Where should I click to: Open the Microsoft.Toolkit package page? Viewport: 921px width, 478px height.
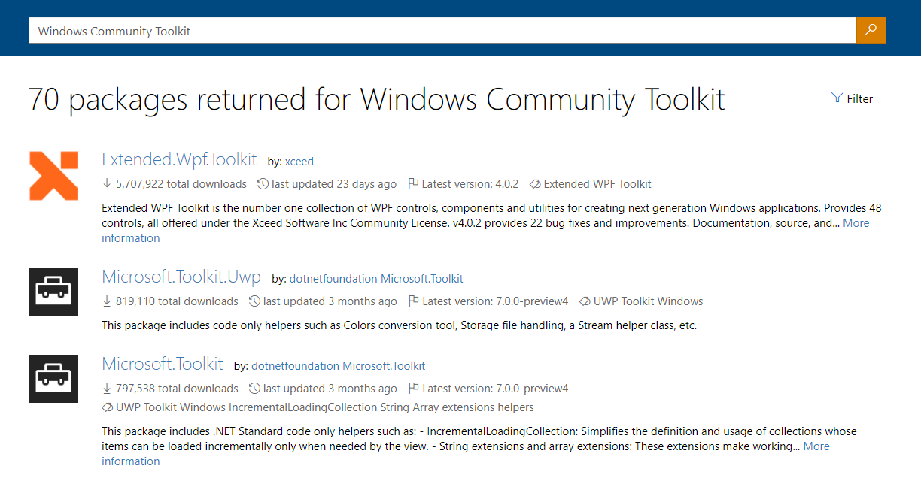(x=163, y=364)
